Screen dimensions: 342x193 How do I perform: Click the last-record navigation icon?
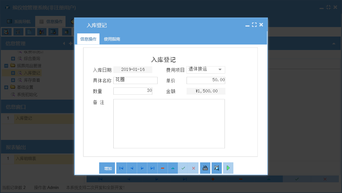click(152, 168)
